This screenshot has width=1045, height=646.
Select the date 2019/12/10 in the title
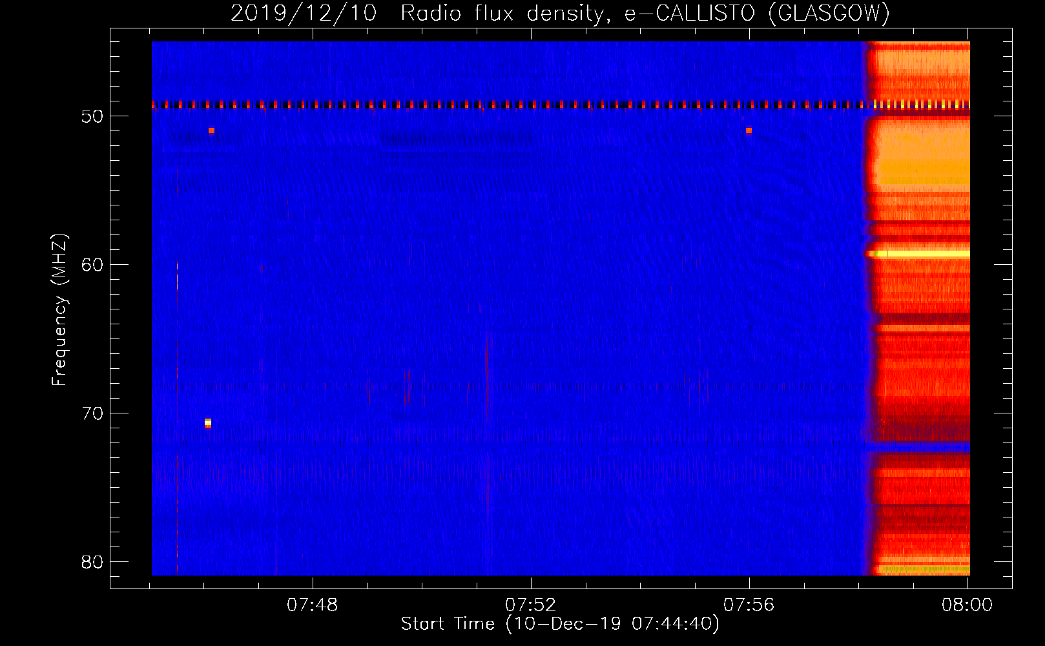[304, 13]
